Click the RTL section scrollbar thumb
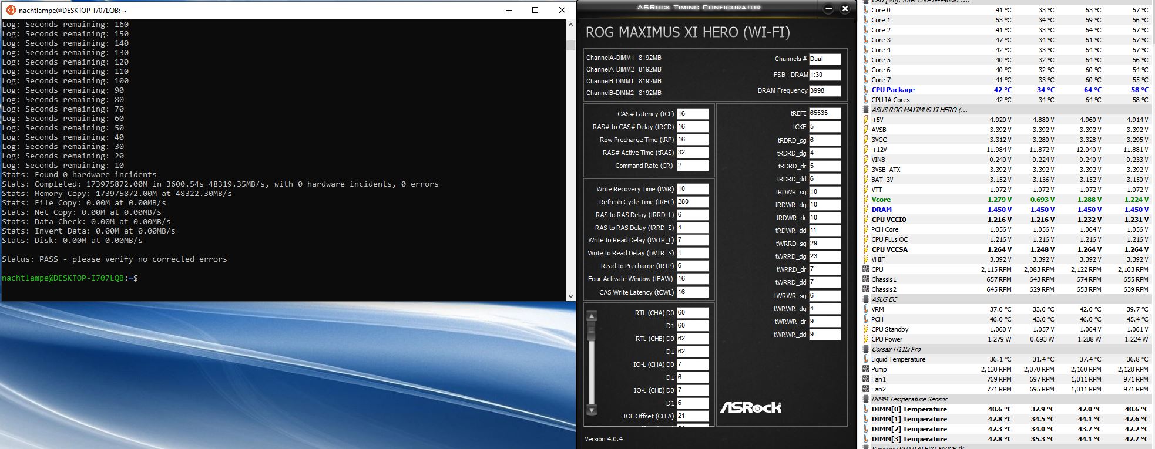The width and height of the screenshot is (1155, 449). (x=592, y=331)
